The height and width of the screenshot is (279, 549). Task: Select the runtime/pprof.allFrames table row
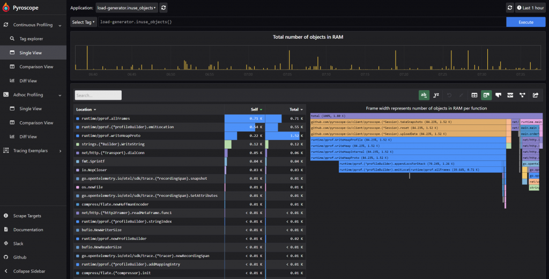pos(189,119)
